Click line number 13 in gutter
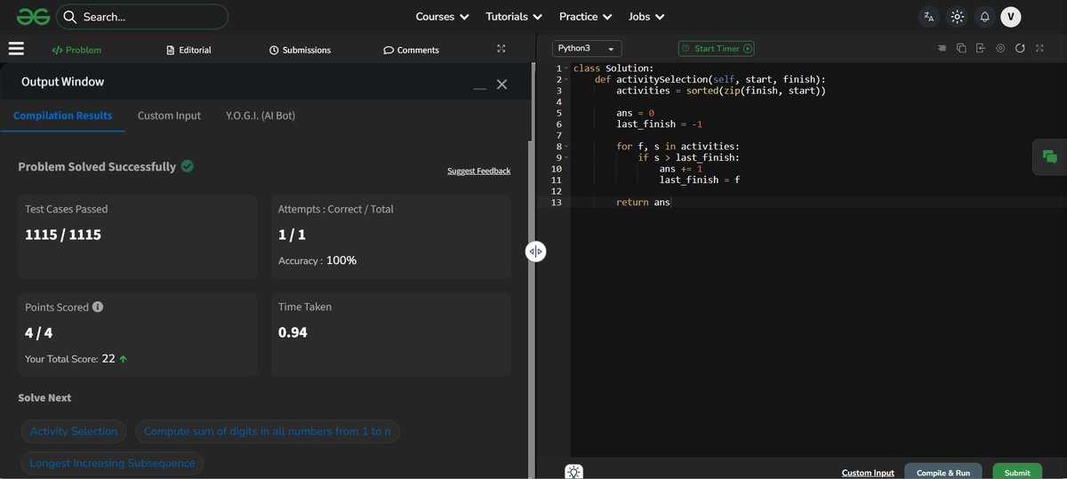This screenshot has width=1067, height=479. pyautogui.click(x=556, y=203)
